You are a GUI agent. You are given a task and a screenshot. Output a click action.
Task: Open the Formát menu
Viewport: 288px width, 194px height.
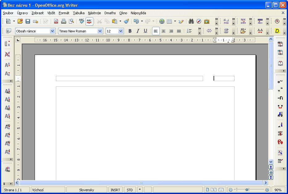[64, 13]
